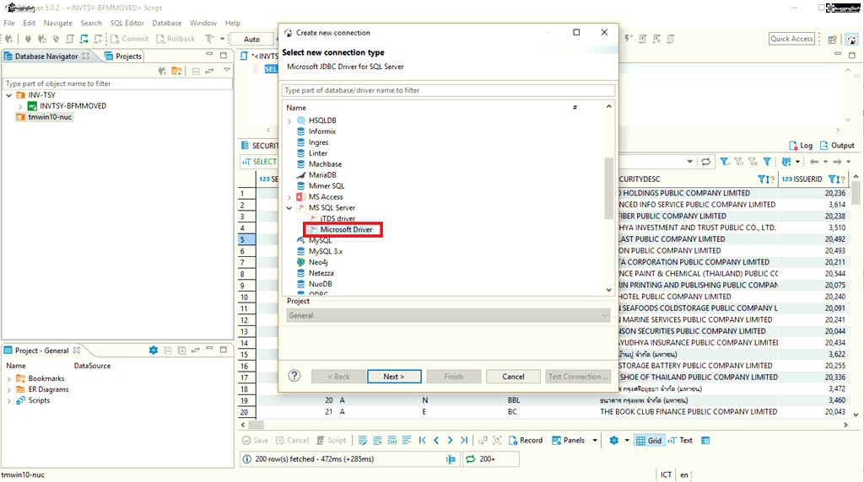Click the apply filter funnel icon in results bar
The height and width of the screenshot is (482, 864).
click(725, 162)
